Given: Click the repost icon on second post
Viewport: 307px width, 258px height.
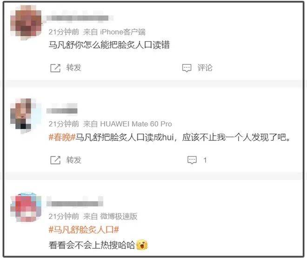Looking at the screenshot, I should pos(55,160).
